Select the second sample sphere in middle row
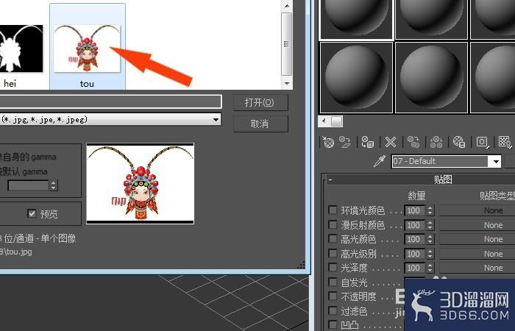Screen dimensions: 515x331 pos(431,77)
